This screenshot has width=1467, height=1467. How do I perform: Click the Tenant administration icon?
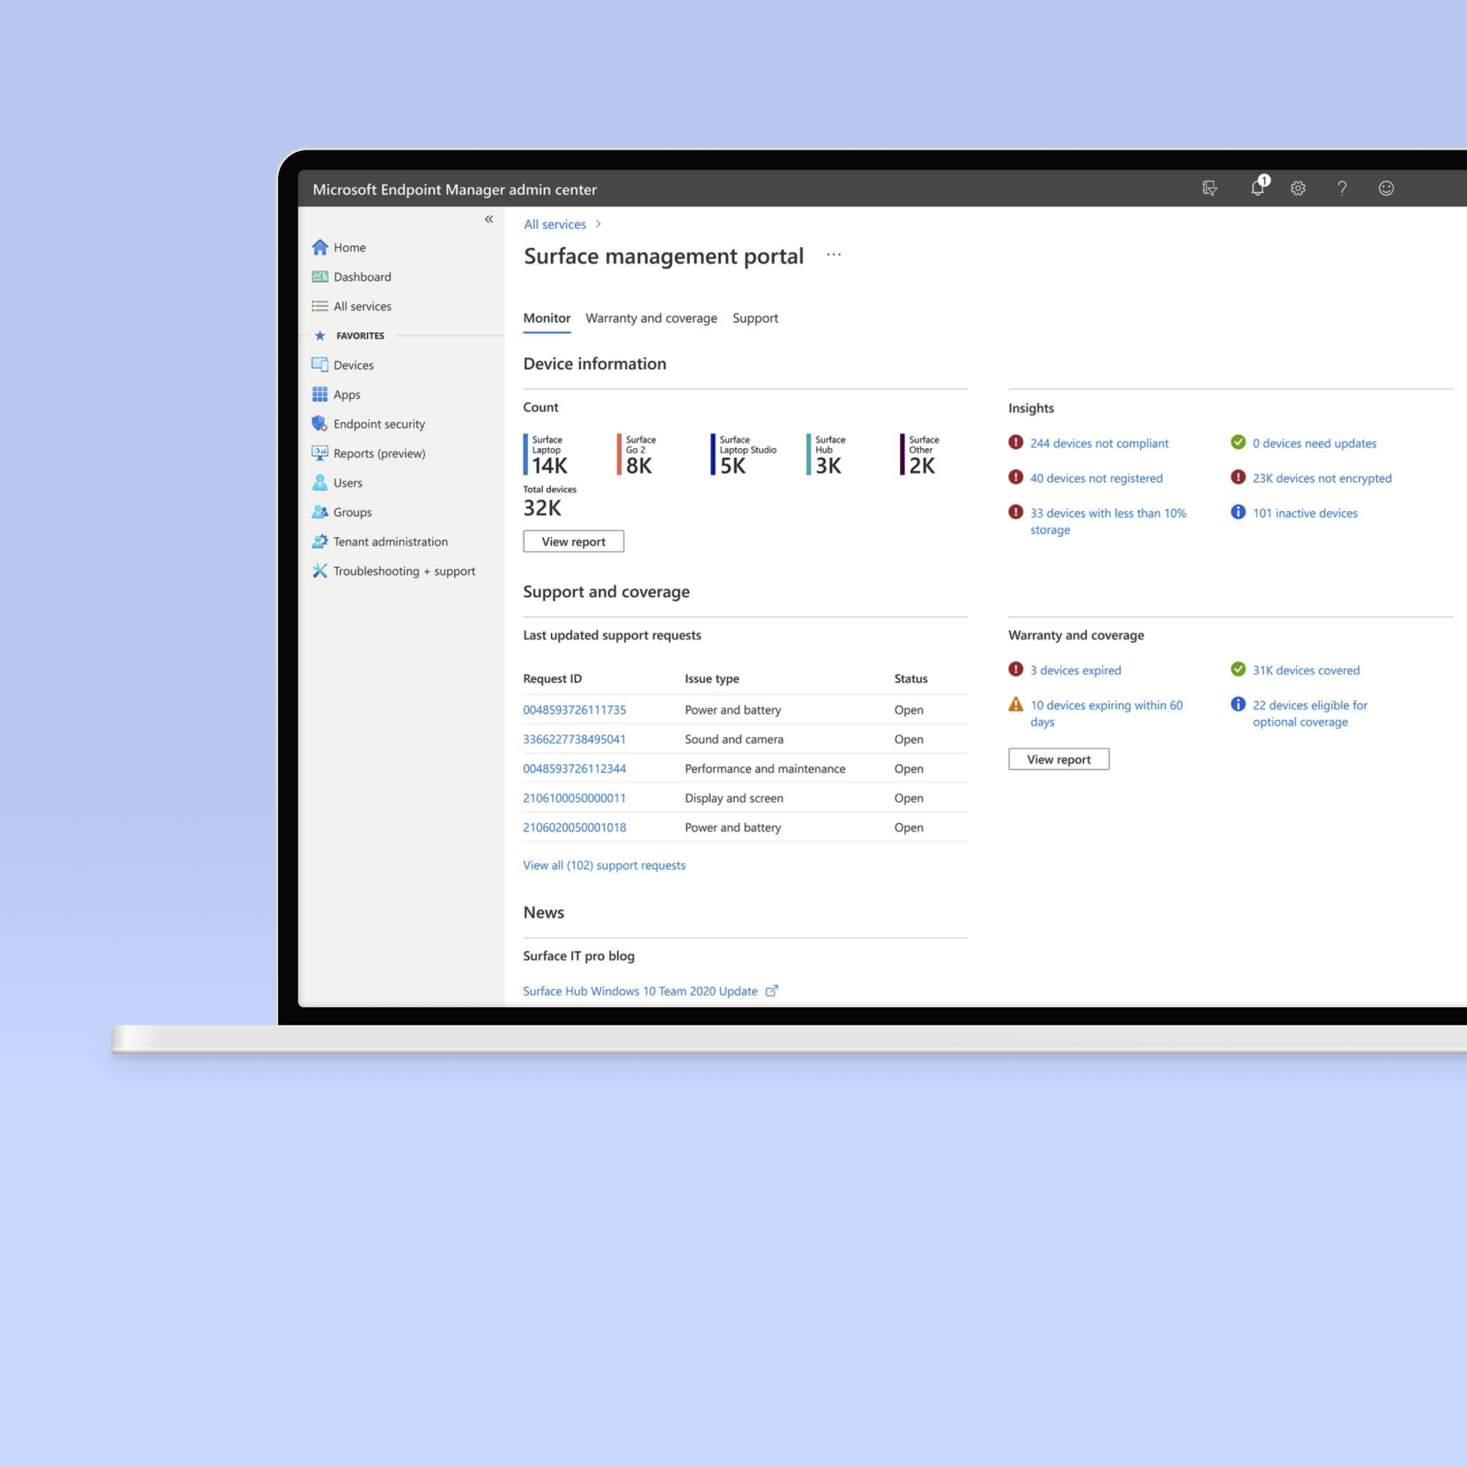(x=320, y=541)
